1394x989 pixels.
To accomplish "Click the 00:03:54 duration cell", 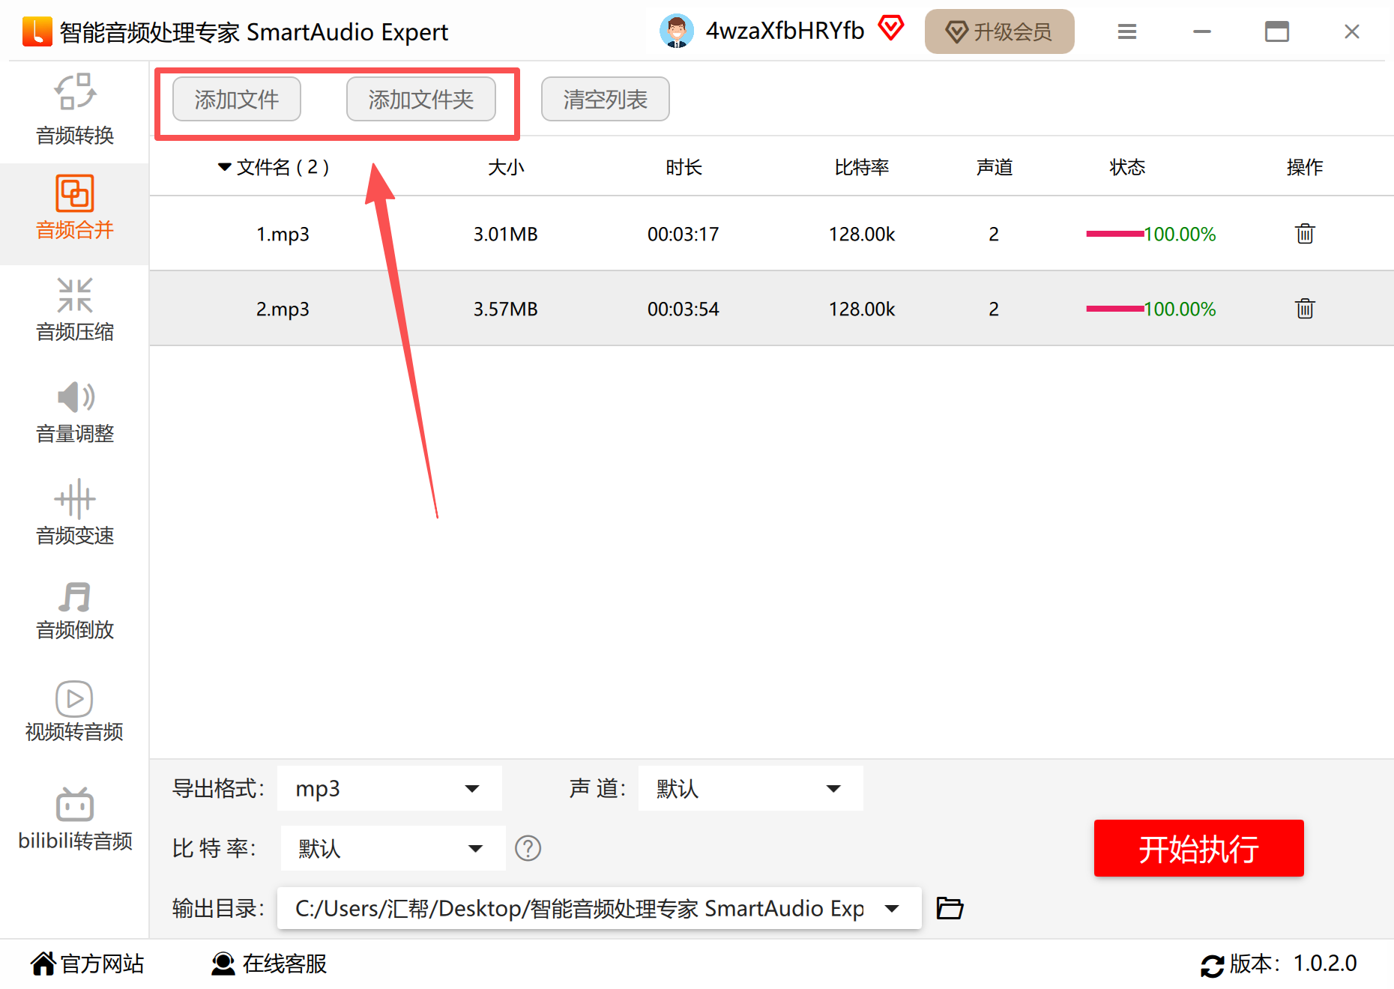I will [x=684, y=309].
